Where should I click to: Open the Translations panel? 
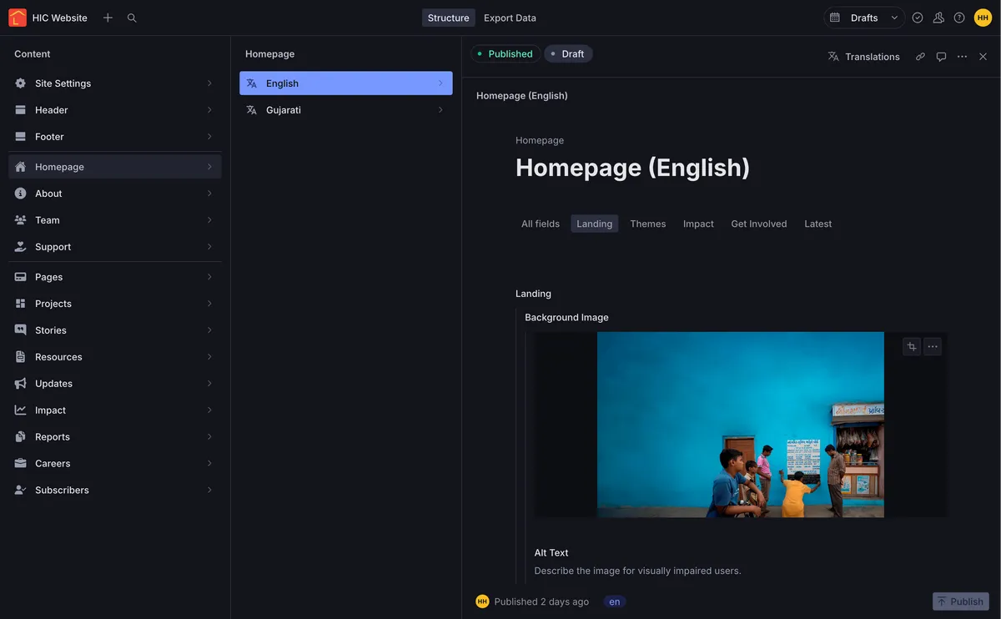[864, 56]
